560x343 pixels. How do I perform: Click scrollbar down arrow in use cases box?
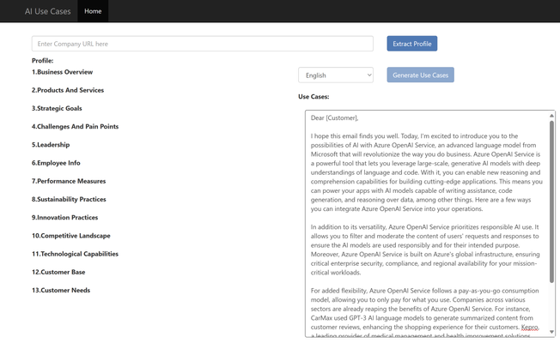click(x=551, y=332)
